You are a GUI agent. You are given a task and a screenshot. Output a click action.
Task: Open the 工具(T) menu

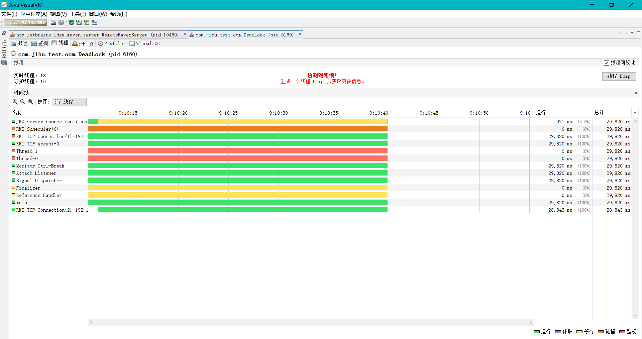pos(78,14)
